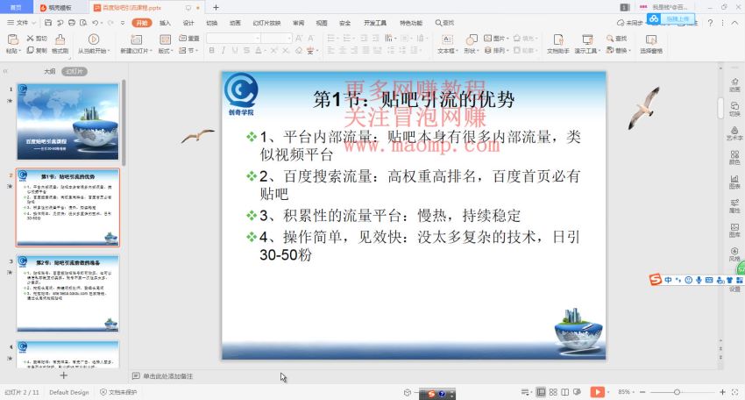Toggle subscript formatting
Viewport: 745px width, 400px height.
[286, 50]
